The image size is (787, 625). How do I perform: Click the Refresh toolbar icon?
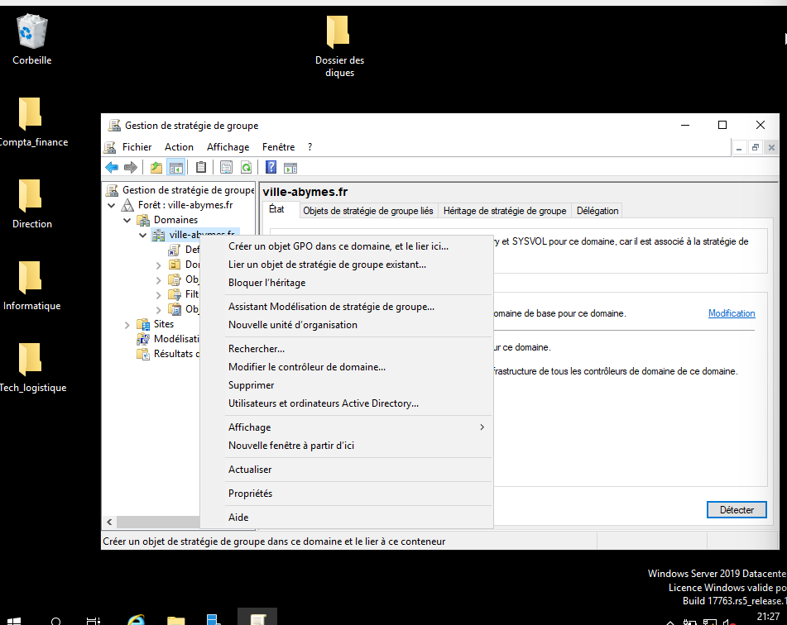pyautogui.click(x=246, y=167)
